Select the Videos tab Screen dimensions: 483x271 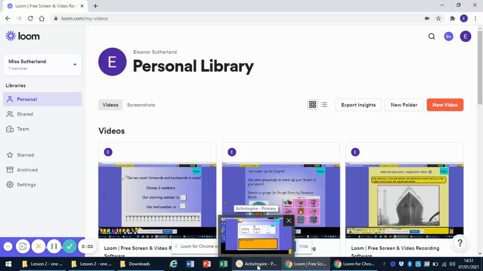point(111,105)
